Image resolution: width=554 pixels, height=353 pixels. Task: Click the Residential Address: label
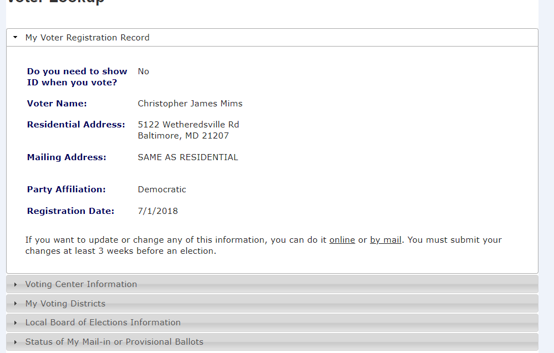click(76, 125)
